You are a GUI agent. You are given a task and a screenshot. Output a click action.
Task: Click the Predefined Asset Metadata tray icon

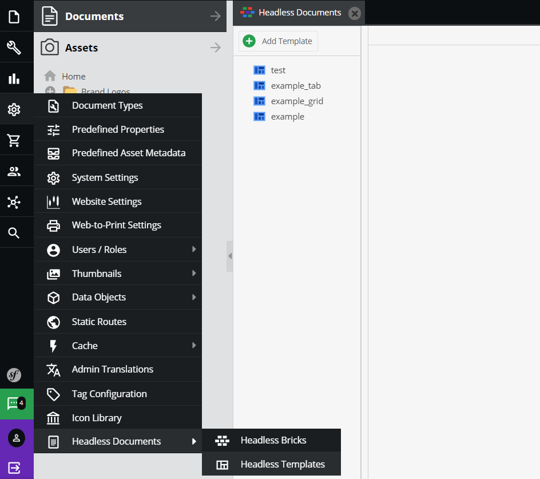pyautogui.click(x=53, y=154)
